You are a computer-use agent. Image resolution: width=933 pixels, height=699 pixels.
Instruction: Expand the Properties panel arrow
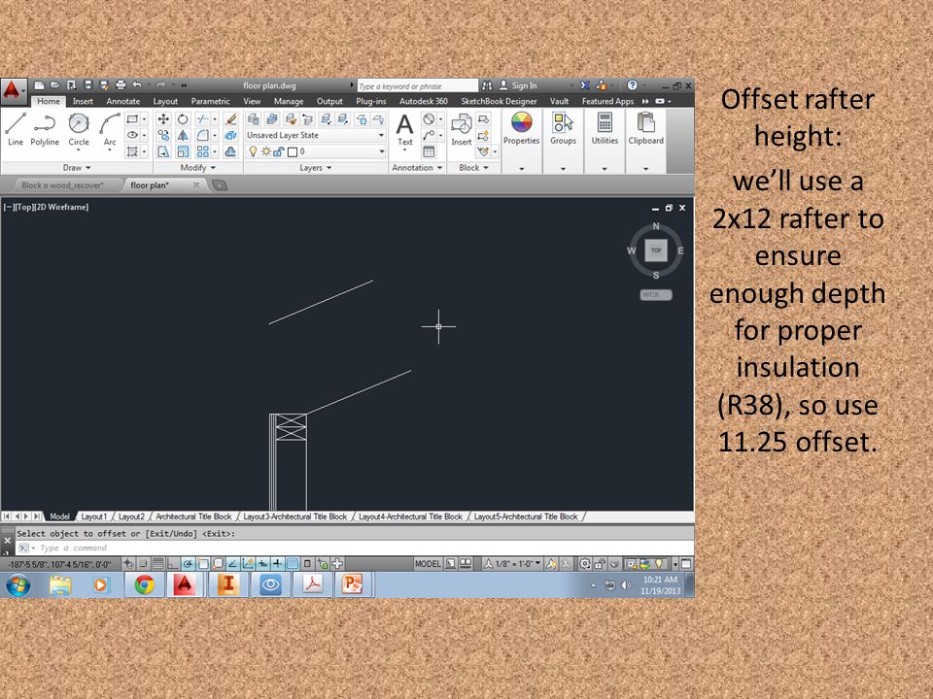point(521,168)
